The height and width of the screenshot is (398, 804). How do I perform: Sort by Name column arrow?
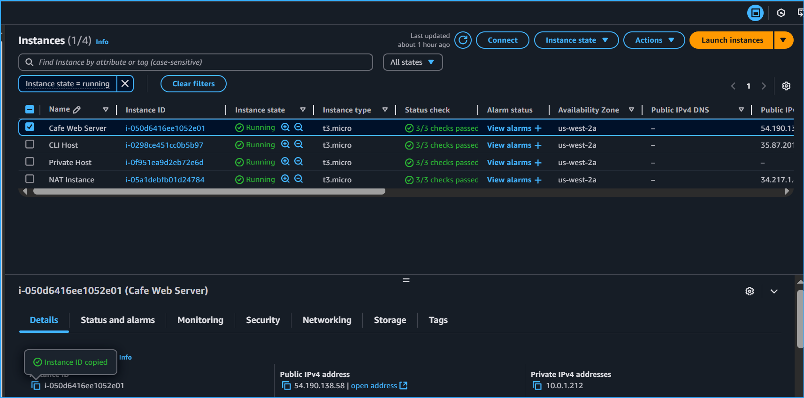106,110
